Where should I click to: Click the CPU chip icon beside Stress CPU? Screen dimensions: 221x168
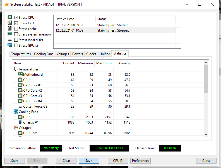tap(10, 17)
